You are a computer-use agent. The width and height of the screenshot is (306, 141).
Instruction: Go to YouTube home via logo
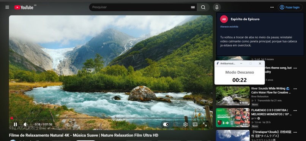point(24,8)
